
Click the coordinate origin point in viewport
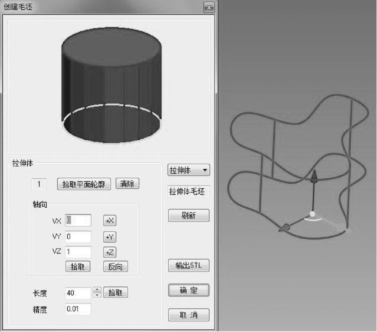point(312,214)
